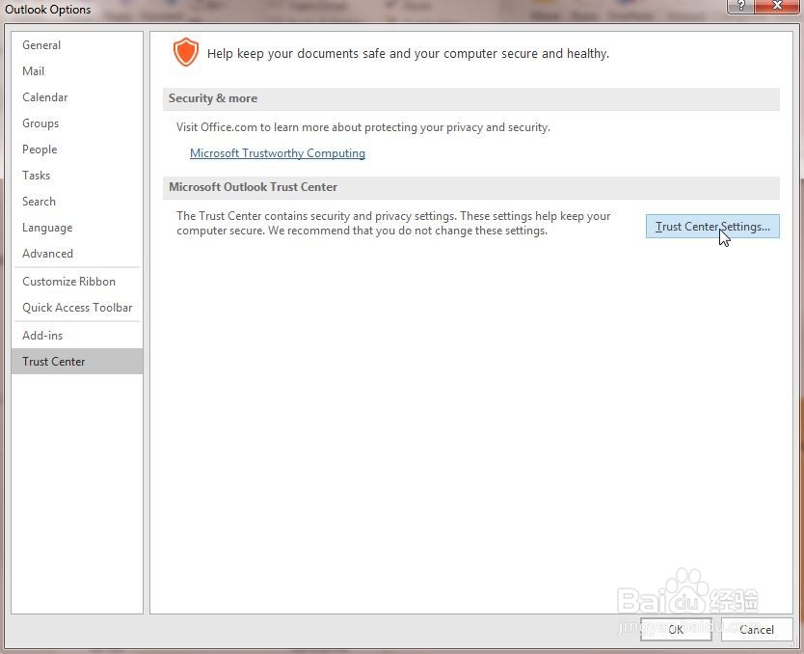Click the help question mark icon

(740, 6)
